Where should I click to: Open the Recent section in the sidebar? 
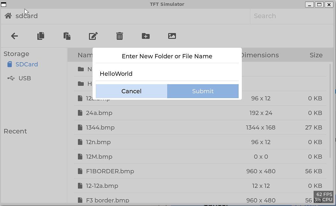[x=15, y=131]
